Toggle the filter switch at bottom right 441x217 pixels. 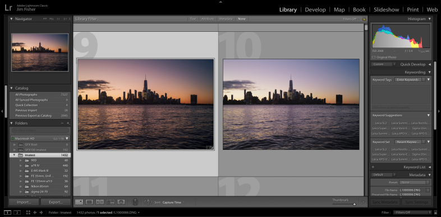[x=435, y=213]
